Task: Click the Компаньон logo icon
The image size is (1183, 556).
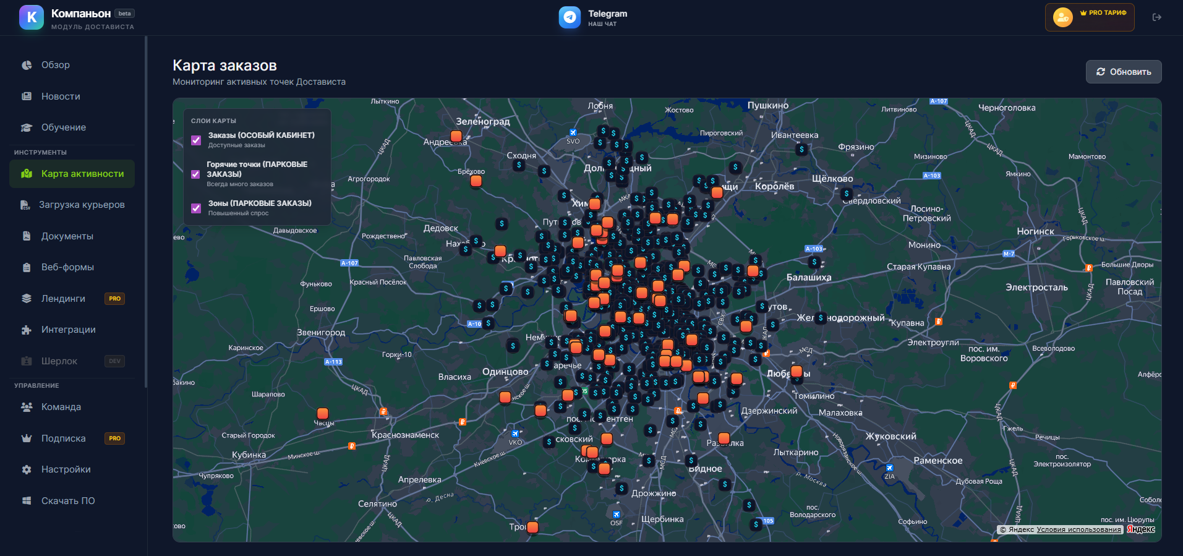Action: (x=32, y=17)
